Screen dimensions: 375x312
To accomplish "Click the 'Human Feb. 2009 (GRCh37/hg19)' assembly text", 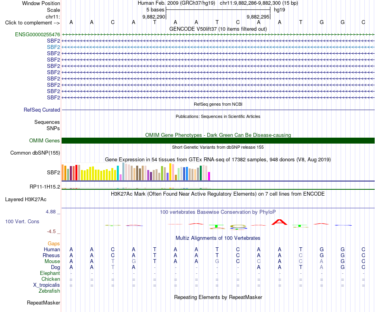I will pos(176,3).
